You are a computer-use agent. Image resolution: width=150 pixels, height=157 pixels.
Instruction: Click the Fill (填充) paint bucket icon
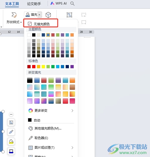coord(28,15)
